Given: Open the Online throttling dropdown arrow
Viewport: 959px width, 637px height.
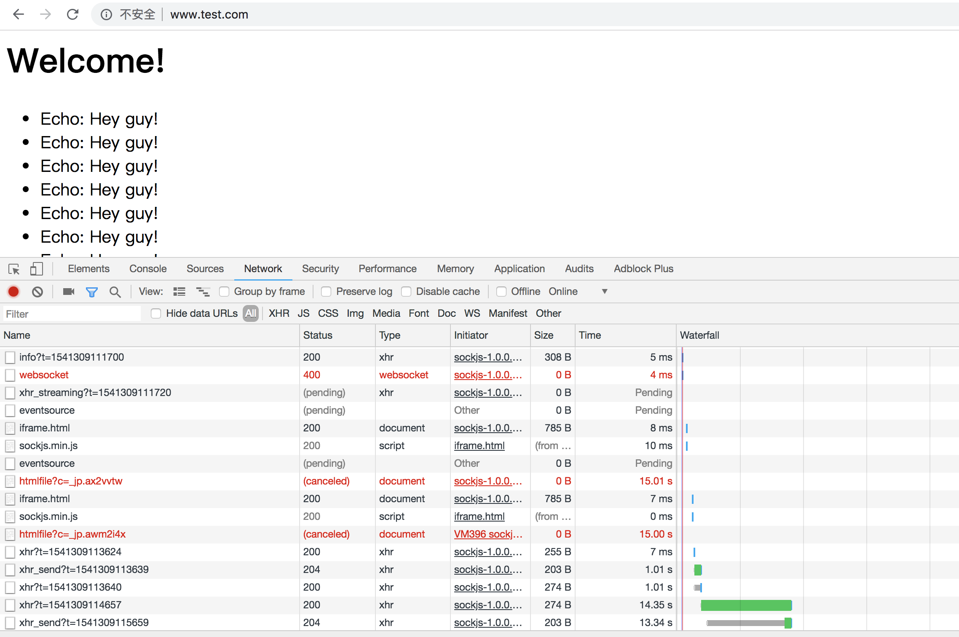Looking at the screenshot, I should coord(604,292).
